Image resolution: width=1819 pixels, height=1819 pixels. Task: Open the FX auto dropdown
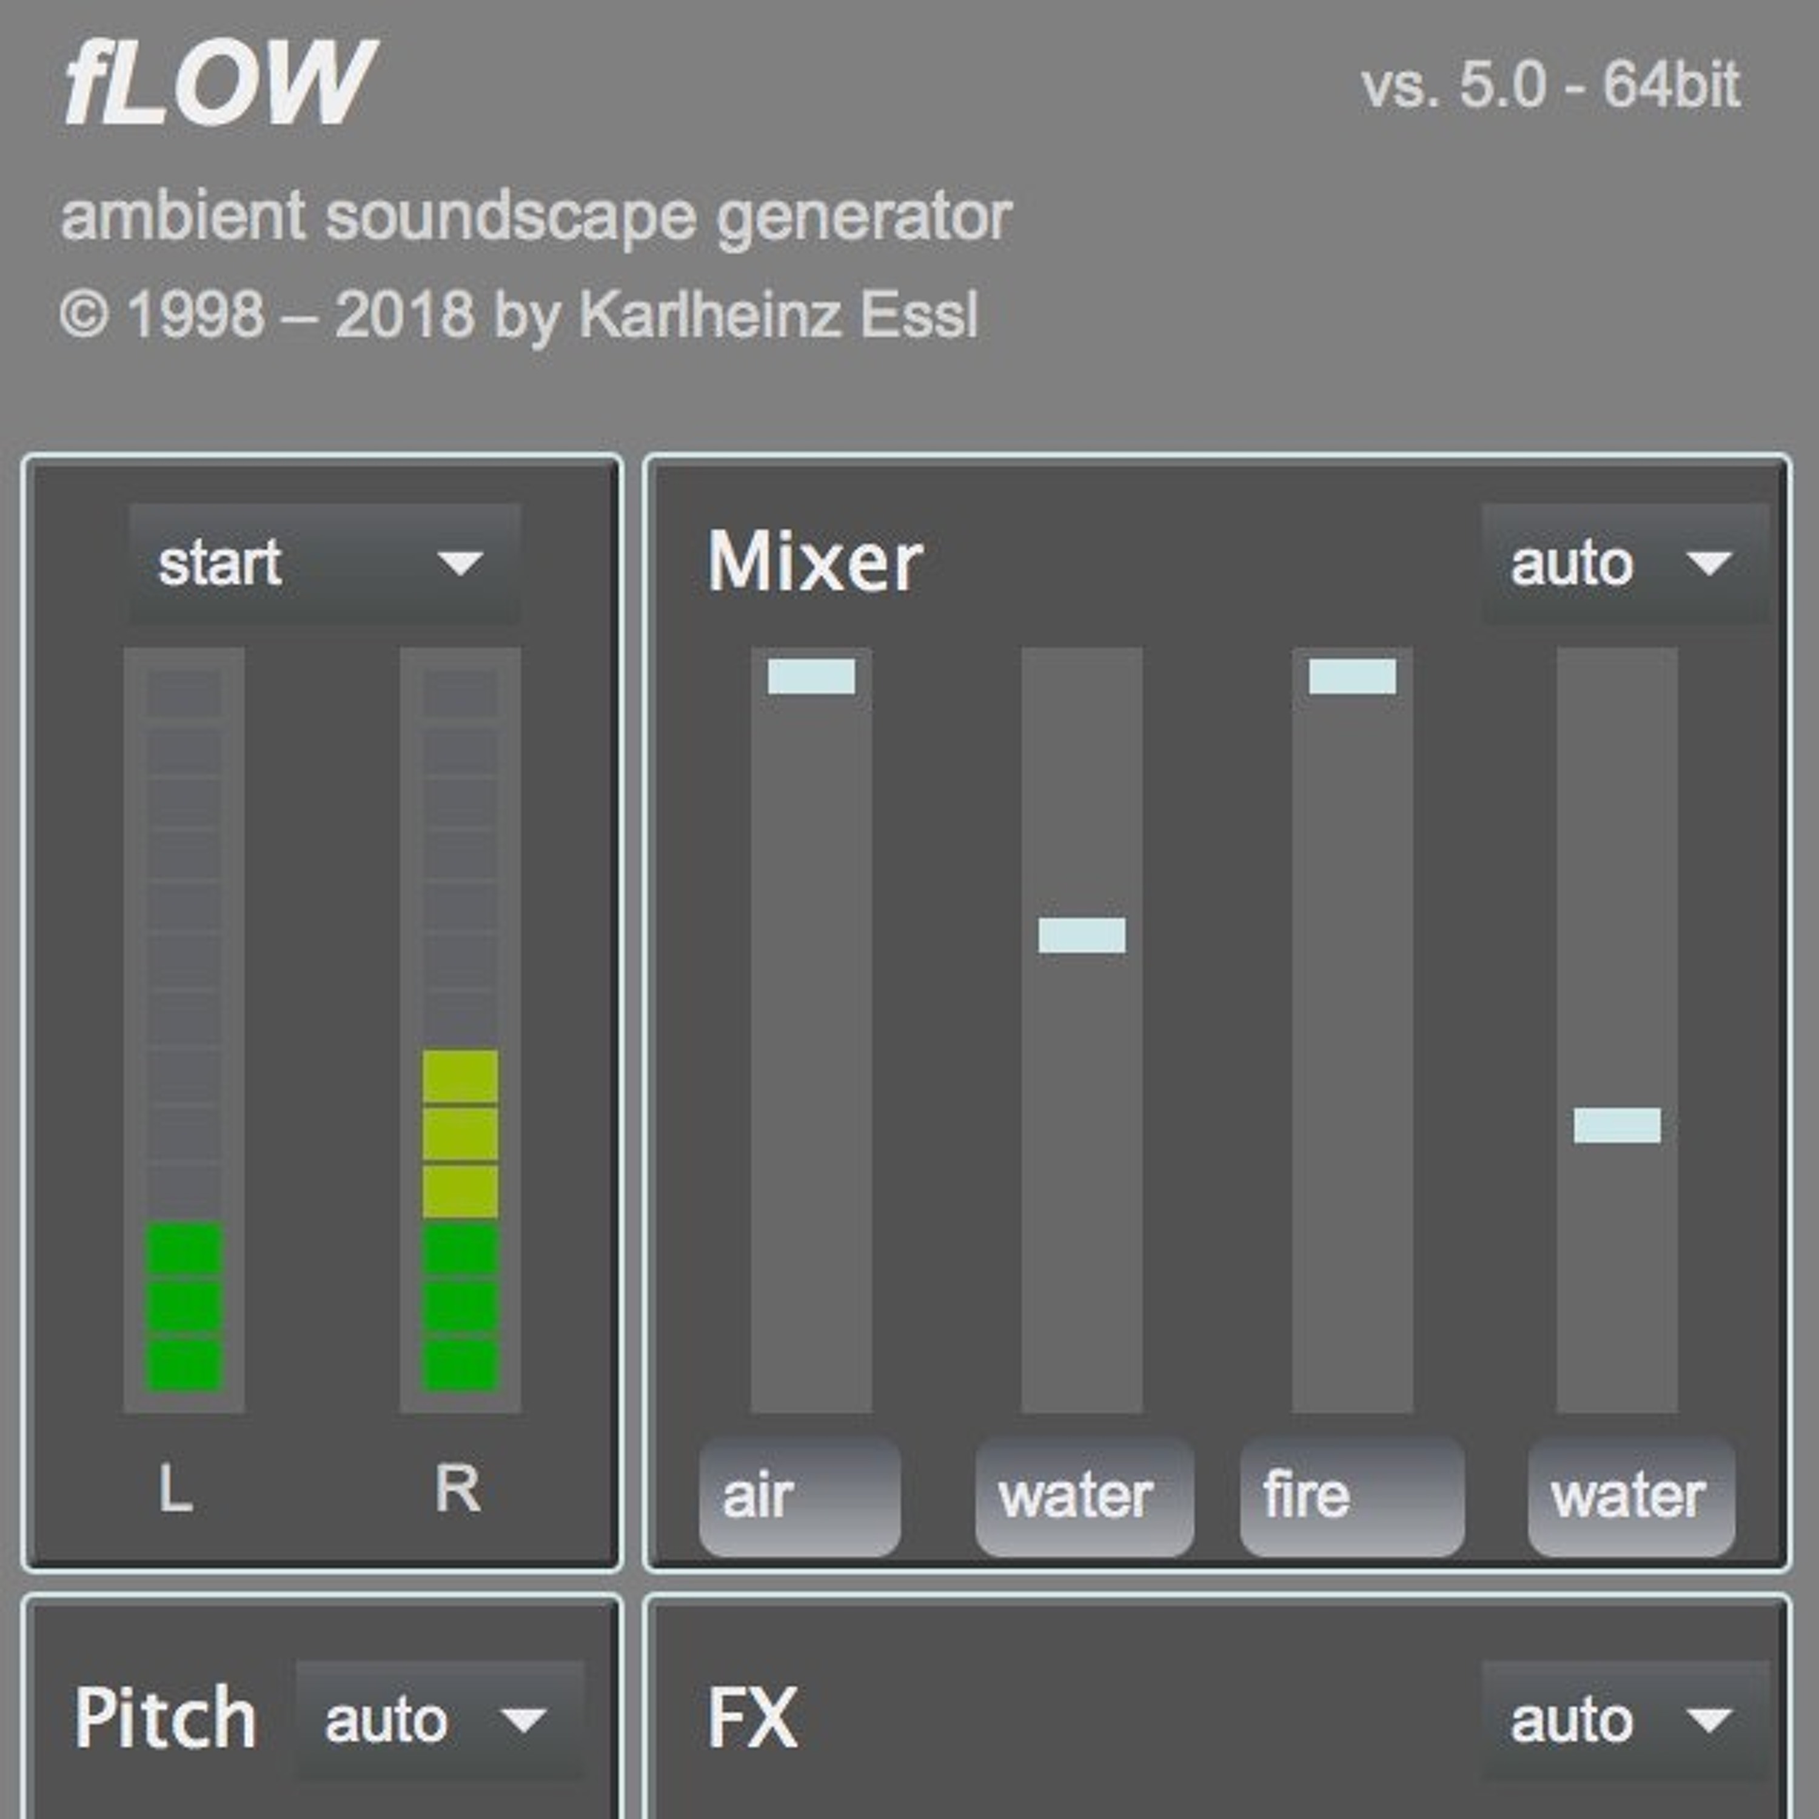[x=1625, y=1720]
